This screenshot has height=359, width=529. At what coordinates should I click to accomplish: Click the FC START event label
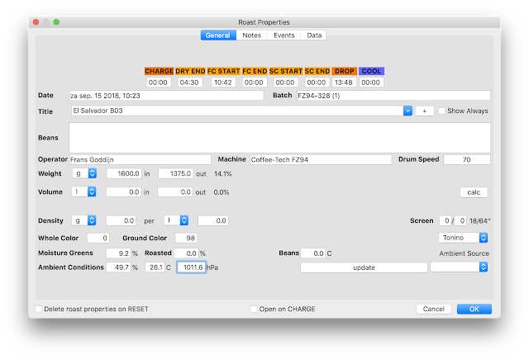coord(223,71)
